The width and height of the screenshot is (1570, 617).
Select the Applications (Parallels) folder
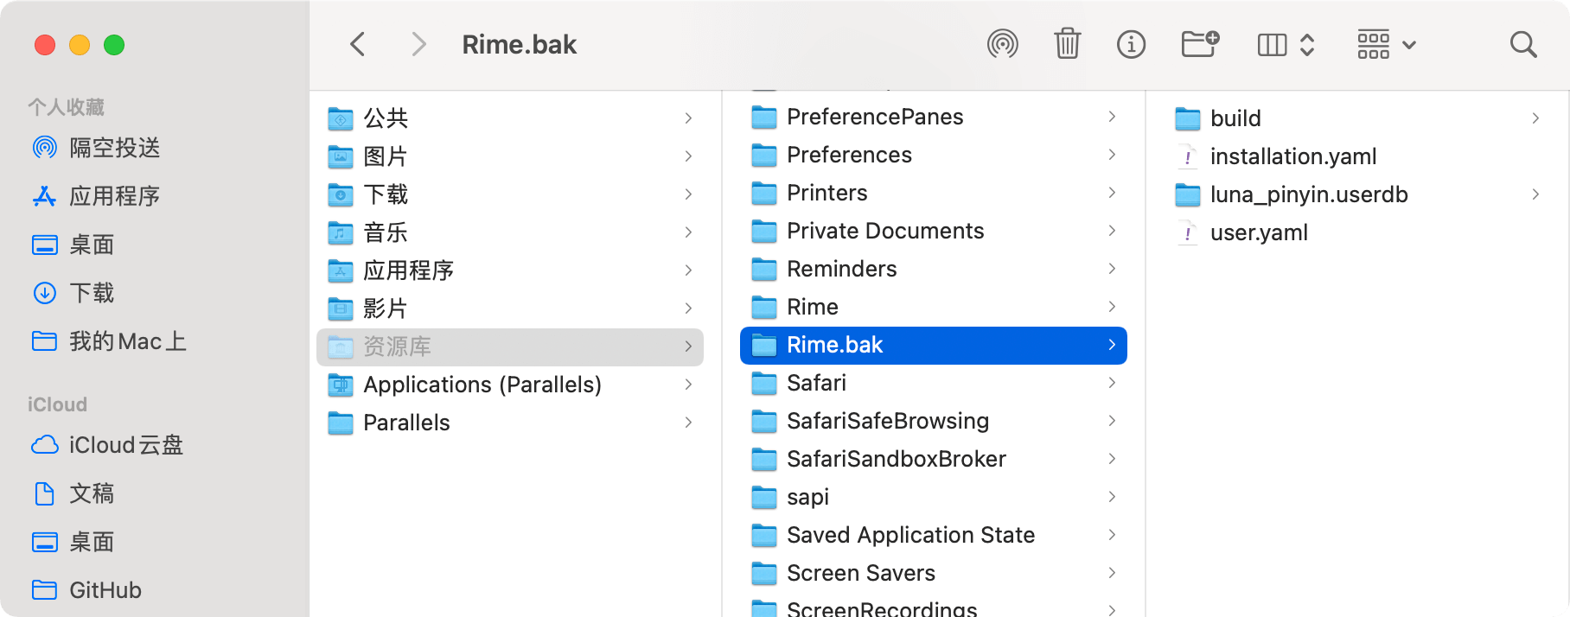pos(510,385)
